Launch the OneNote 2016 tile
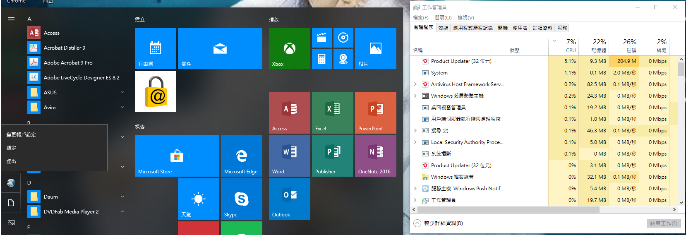The image size is (686, 235). (x=376, y=156)
